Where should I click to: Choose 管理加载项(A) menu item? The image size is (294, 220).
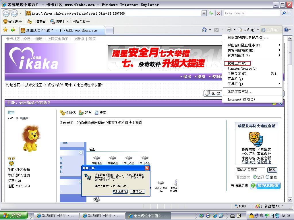click(x=252, y=55)
